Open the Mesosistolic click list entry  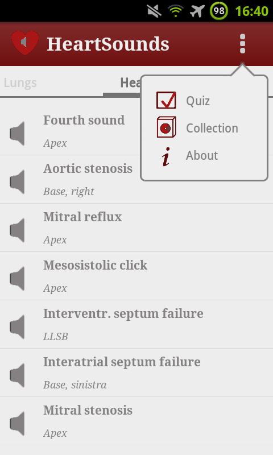tap(136, 276)
